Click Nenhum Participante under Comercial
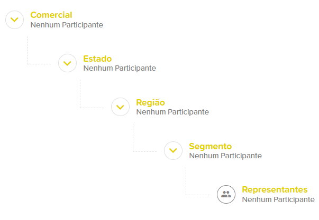The width and height of the screenshot is (319, 220). pyautogui.click(x=67, y=24)
